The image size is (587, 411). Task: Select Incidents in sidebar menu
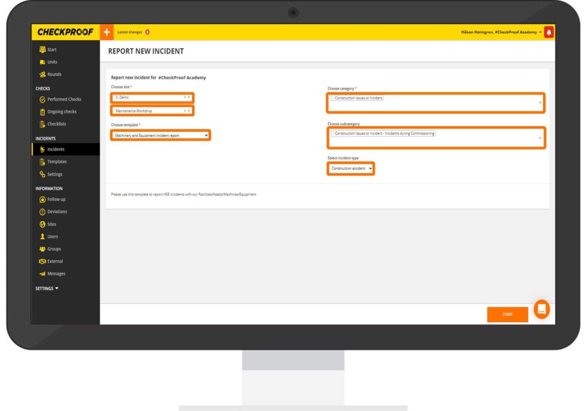tap(56, 150)
